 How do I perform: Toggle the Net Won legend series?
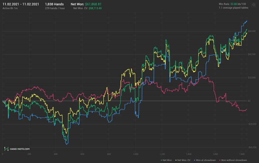166,160
